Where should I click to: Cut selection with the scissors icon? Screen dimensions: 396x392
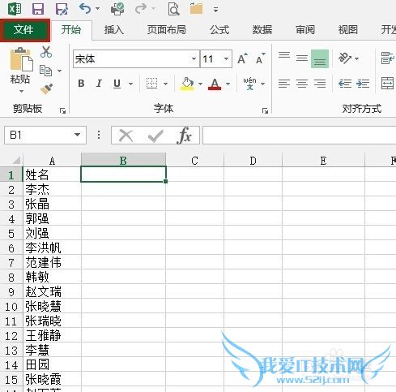click(x=46, y=52)
